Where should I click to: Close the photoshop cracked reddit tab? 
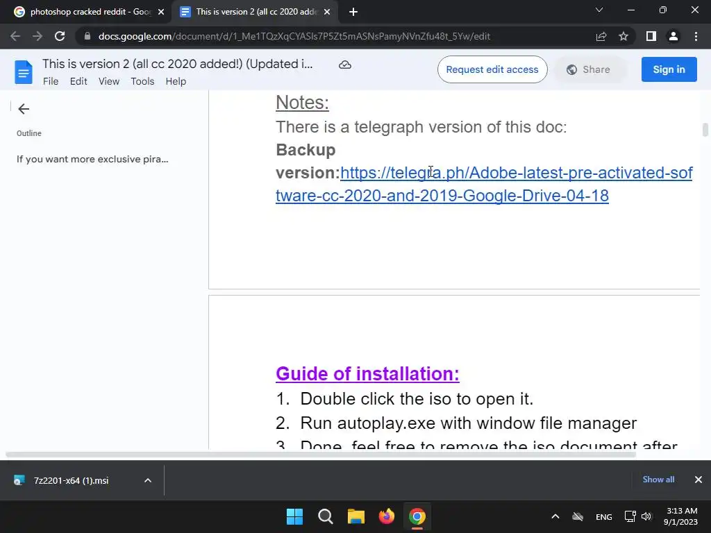point(161,12)
